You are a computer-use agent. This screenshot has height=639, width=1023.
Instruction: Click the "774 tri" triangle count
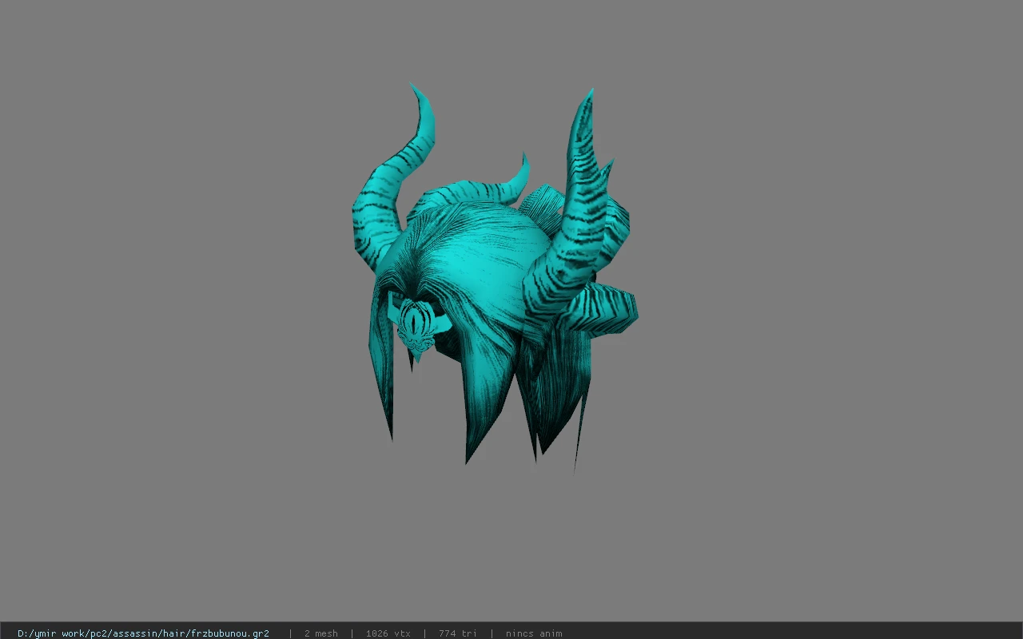[x=457, y=633]
